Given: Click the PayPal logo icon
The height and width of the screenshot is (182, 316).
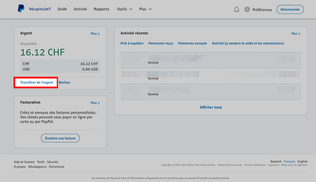Looking at the screenshot, I should [x=21, y=9].
